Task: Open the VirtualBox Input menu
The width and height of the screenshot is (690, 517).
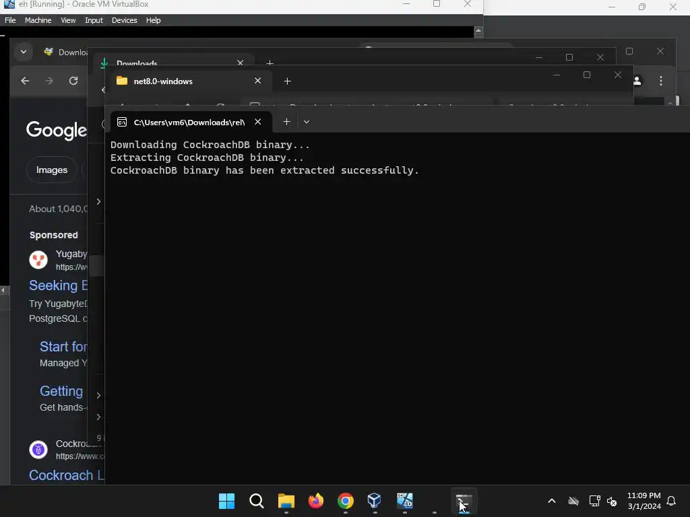Action: click(x=94, y=20)
